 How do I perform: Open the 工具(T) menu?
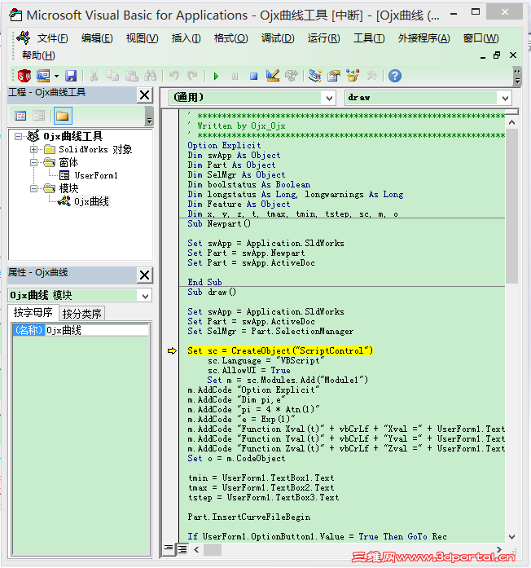click(x=369, y=38)
